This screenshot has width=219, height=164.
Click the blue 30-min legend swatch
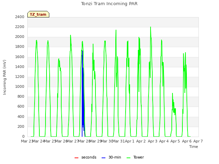pyautogui.click(x=103, y=158)
